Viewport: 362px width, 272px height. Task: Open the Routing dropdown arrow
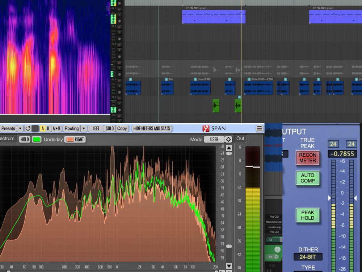click(84, 128)
